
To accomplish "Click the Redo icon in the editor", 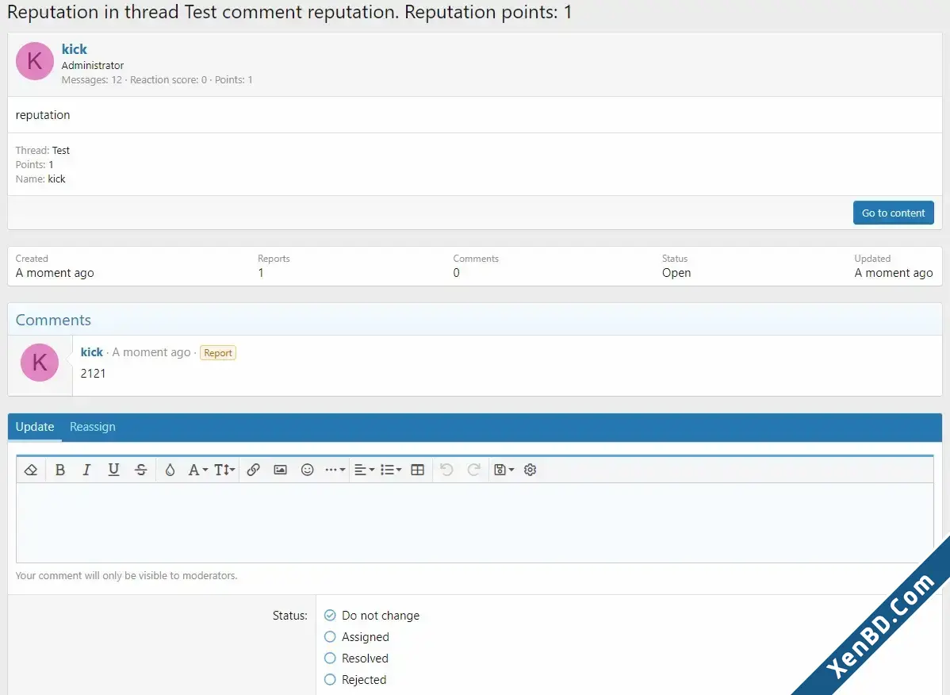I will coord(473,470).
